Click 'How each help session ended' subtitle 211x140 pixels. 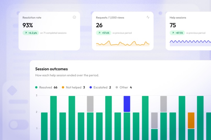[67, 75]
